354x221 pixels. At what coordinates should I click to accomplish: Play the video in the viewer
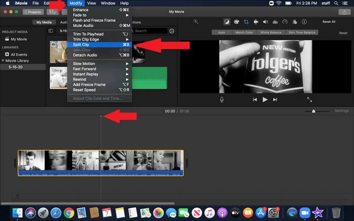[265, 100]
